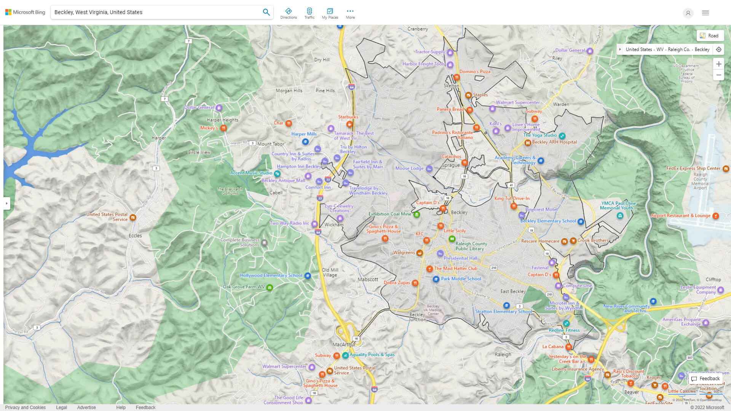Open the hamburger menu
This screenshot has width=731, height=411.
[x=705, y=13]
